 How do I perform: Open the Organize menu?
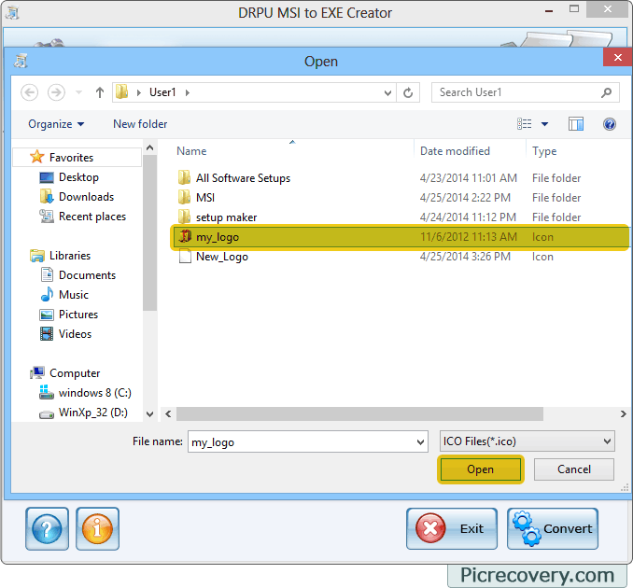tap(56, 124)
